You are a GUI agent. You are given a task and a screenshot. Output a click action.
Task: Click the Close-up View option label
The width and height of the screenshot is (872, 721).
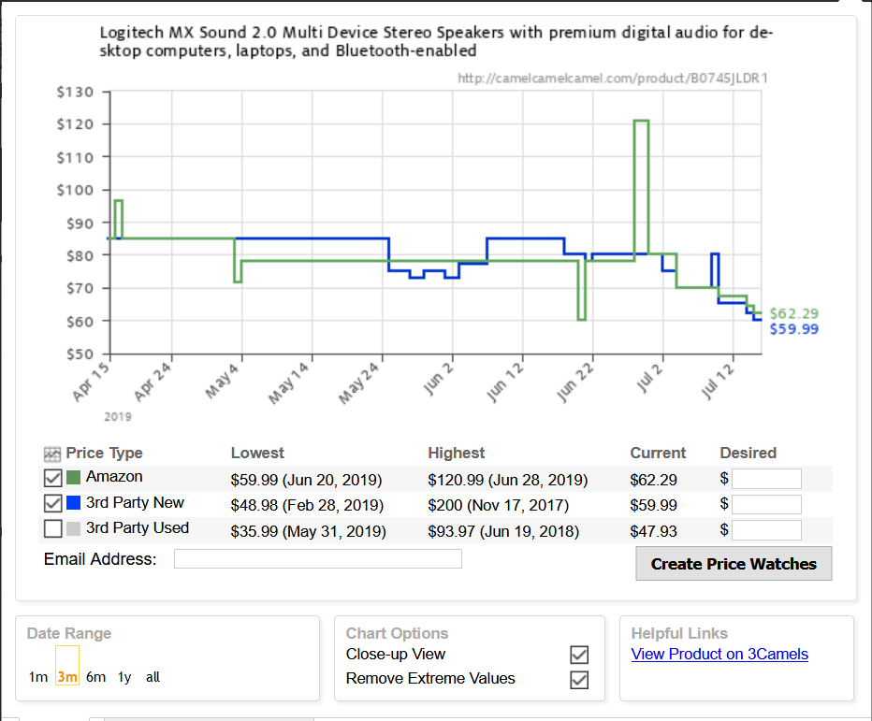click(396, 655)
